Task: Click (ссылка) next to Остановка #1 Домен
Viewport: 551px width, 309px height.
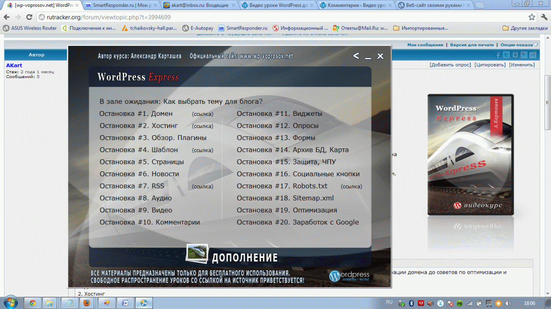Action: [203, 114]
